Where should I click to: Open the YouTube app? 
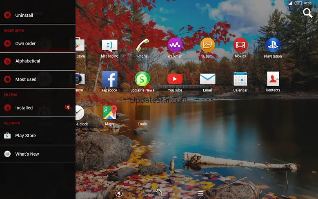175,79
